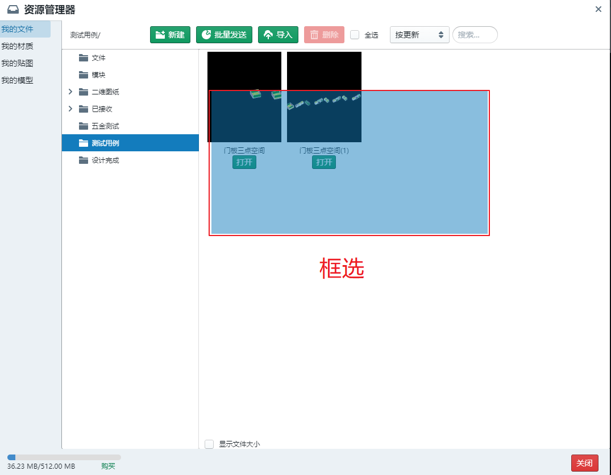
Task: Click the storage usage progress bar
Action: pyautogui.click(x=64, y=457)
